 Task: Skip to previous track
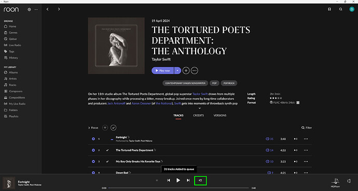[x=168, y=180]
